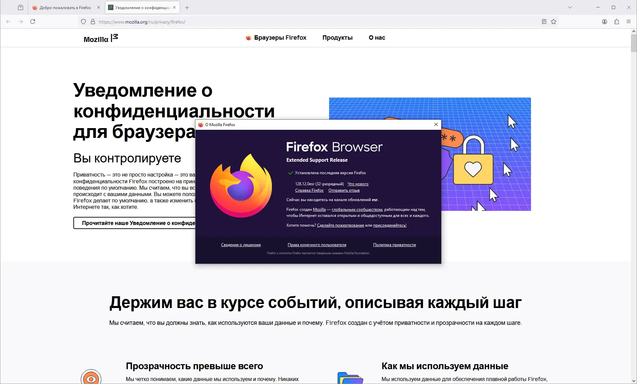Close the 'О Mozilla Firefox' dialog
This screenshot has height=384, width=637.
point(436,124)
